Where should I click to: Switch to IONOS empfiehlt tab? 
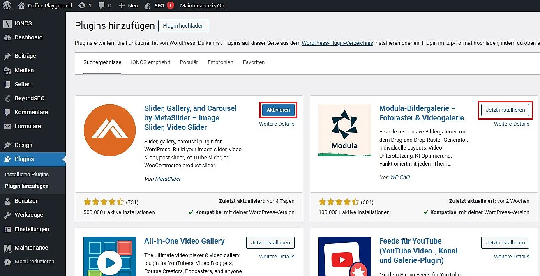click(150, 62)
